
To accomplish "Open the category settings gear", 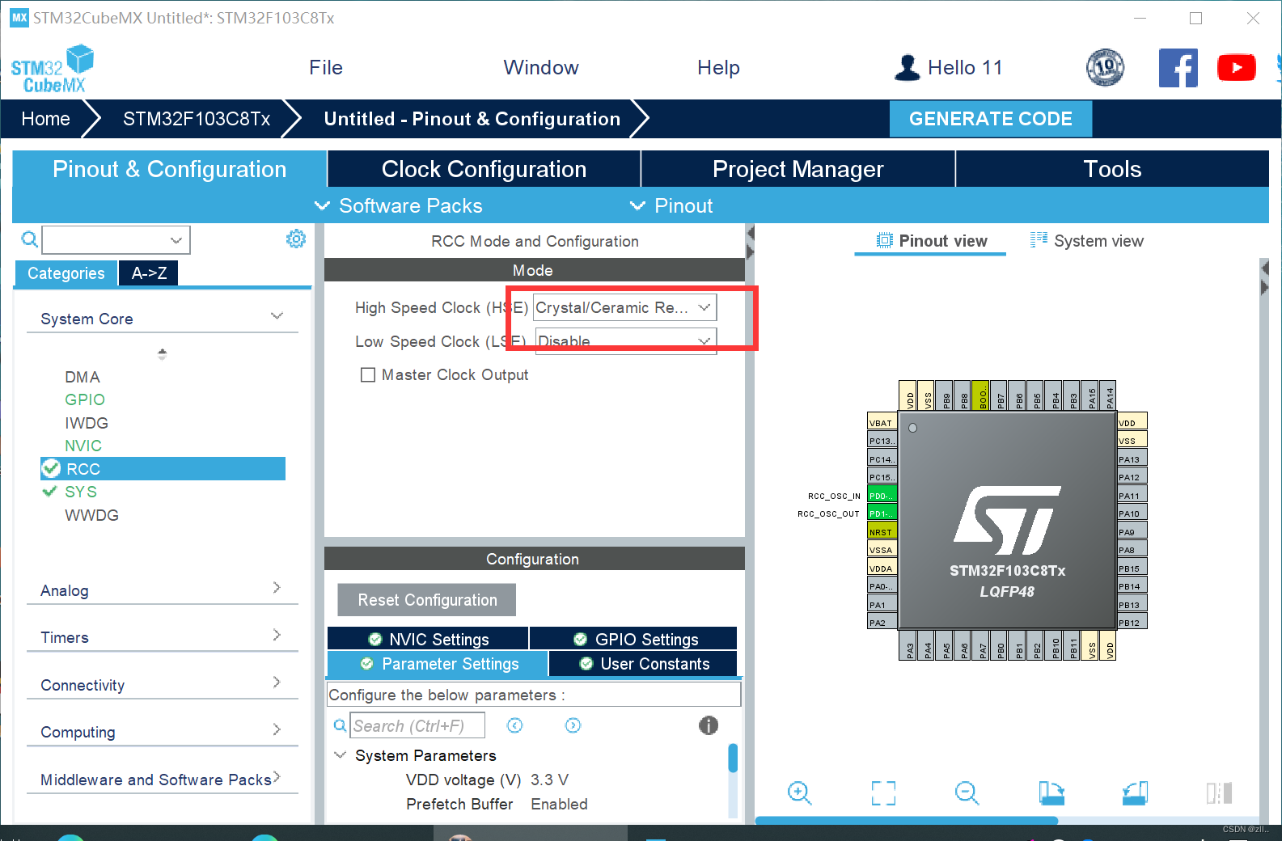I will [296, 239].
